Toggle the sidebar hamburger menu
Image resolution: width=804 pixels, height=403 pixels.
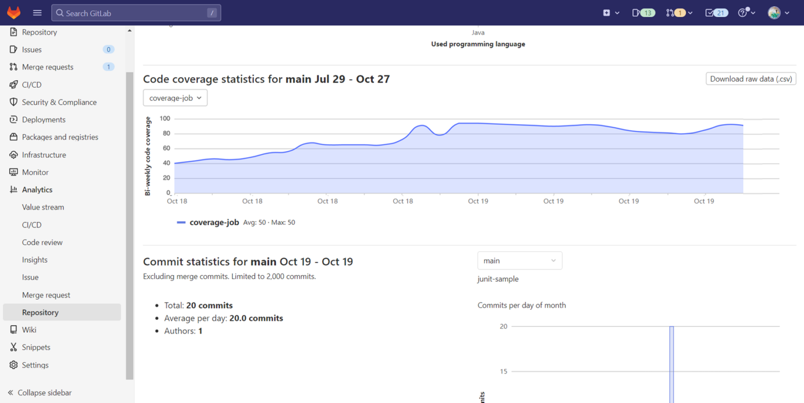click(37, 12)
